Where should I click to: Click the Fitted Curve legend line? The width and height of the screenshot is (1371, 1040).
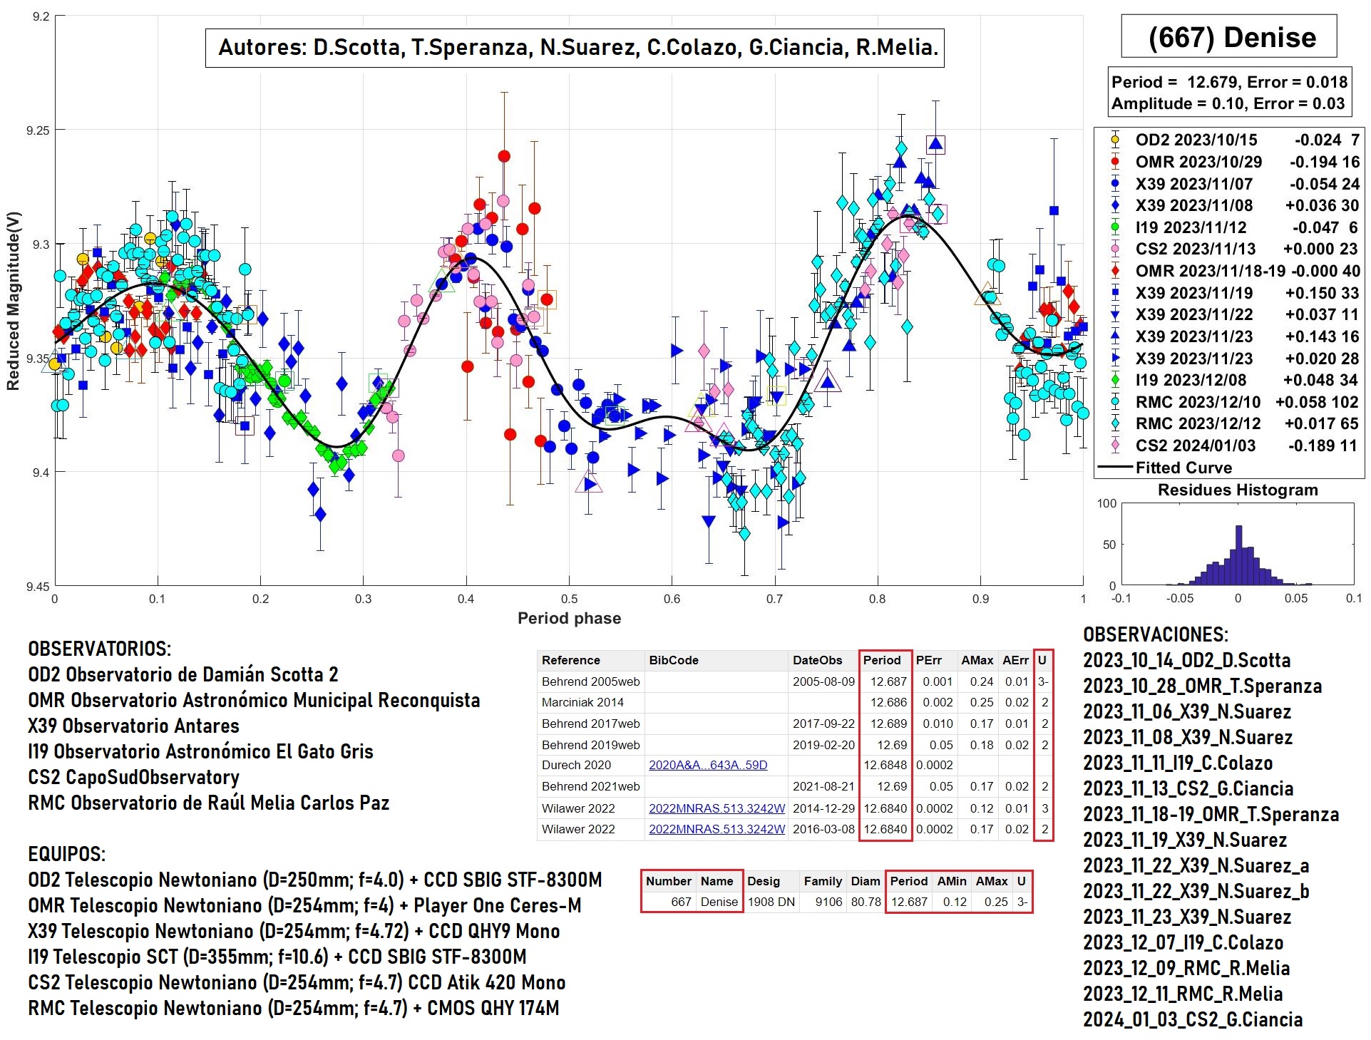click(x=1115, y=468)
